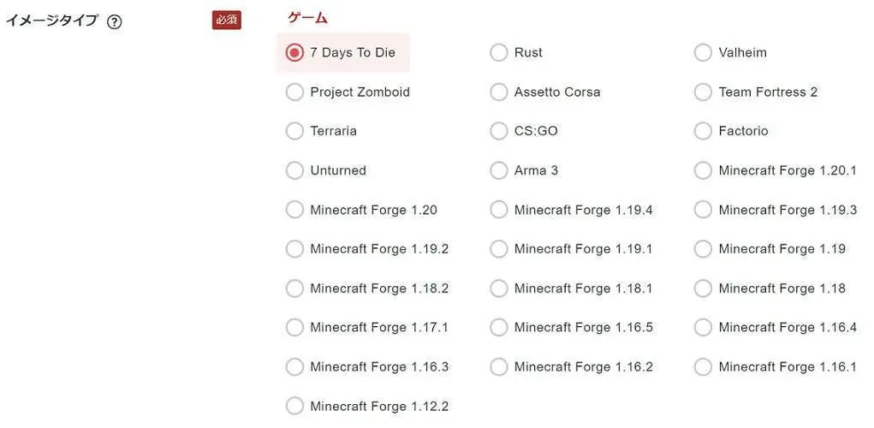Choose Minecraft Forge 1.16.5
The width and height of the screenshot is (874, 428).
pyautogui.click(x=499, y=328)
